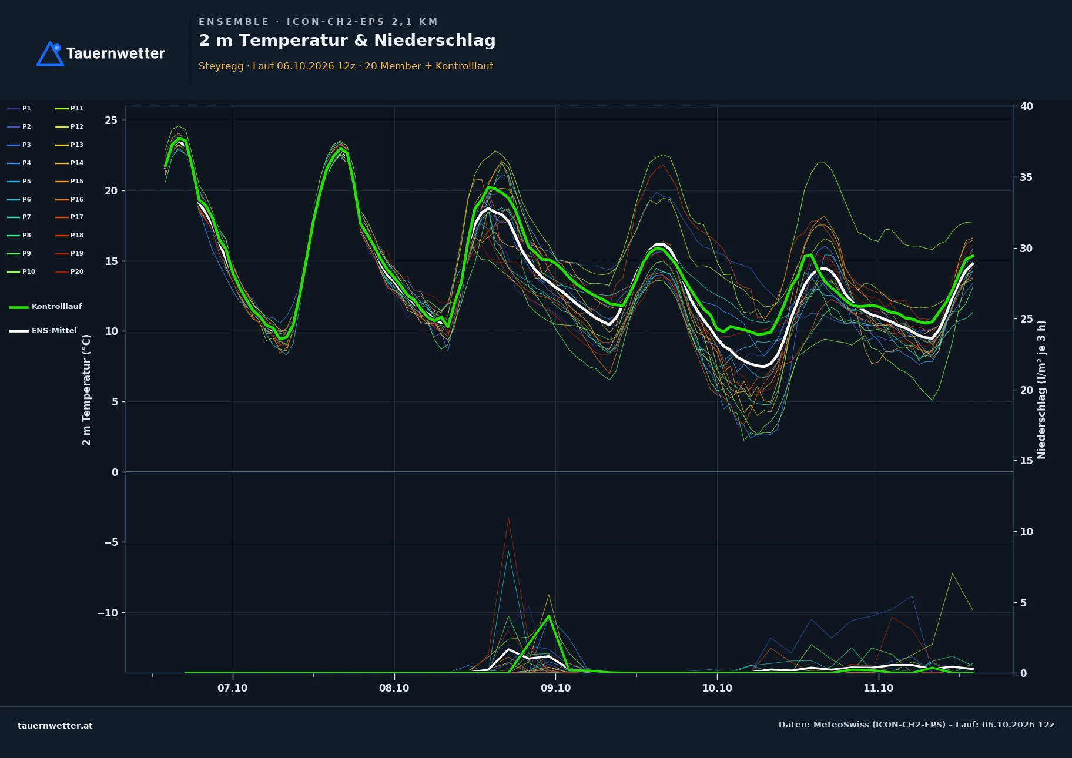Click the chart title '2 m Temperatur & Niederschlag'

(347, 41)
